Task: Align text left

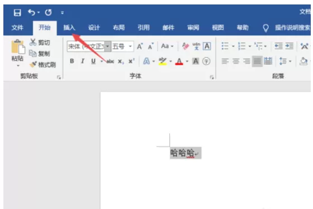Action: [x=225, y=61]
